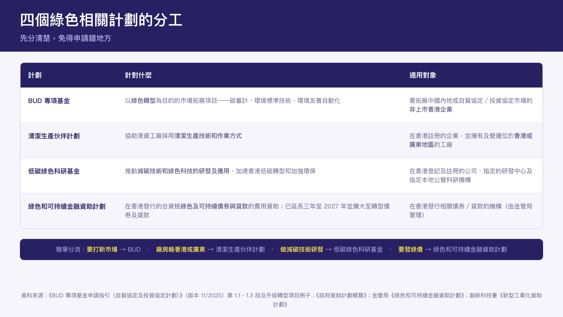Click the description about 綠色及可持續債券與貸款 費用資助

tap(257, 211)
